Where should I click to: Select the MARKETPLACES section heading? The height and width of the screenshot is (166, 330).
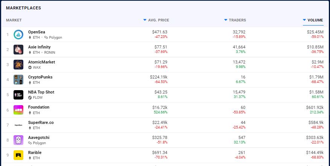[x=23, y=8]
